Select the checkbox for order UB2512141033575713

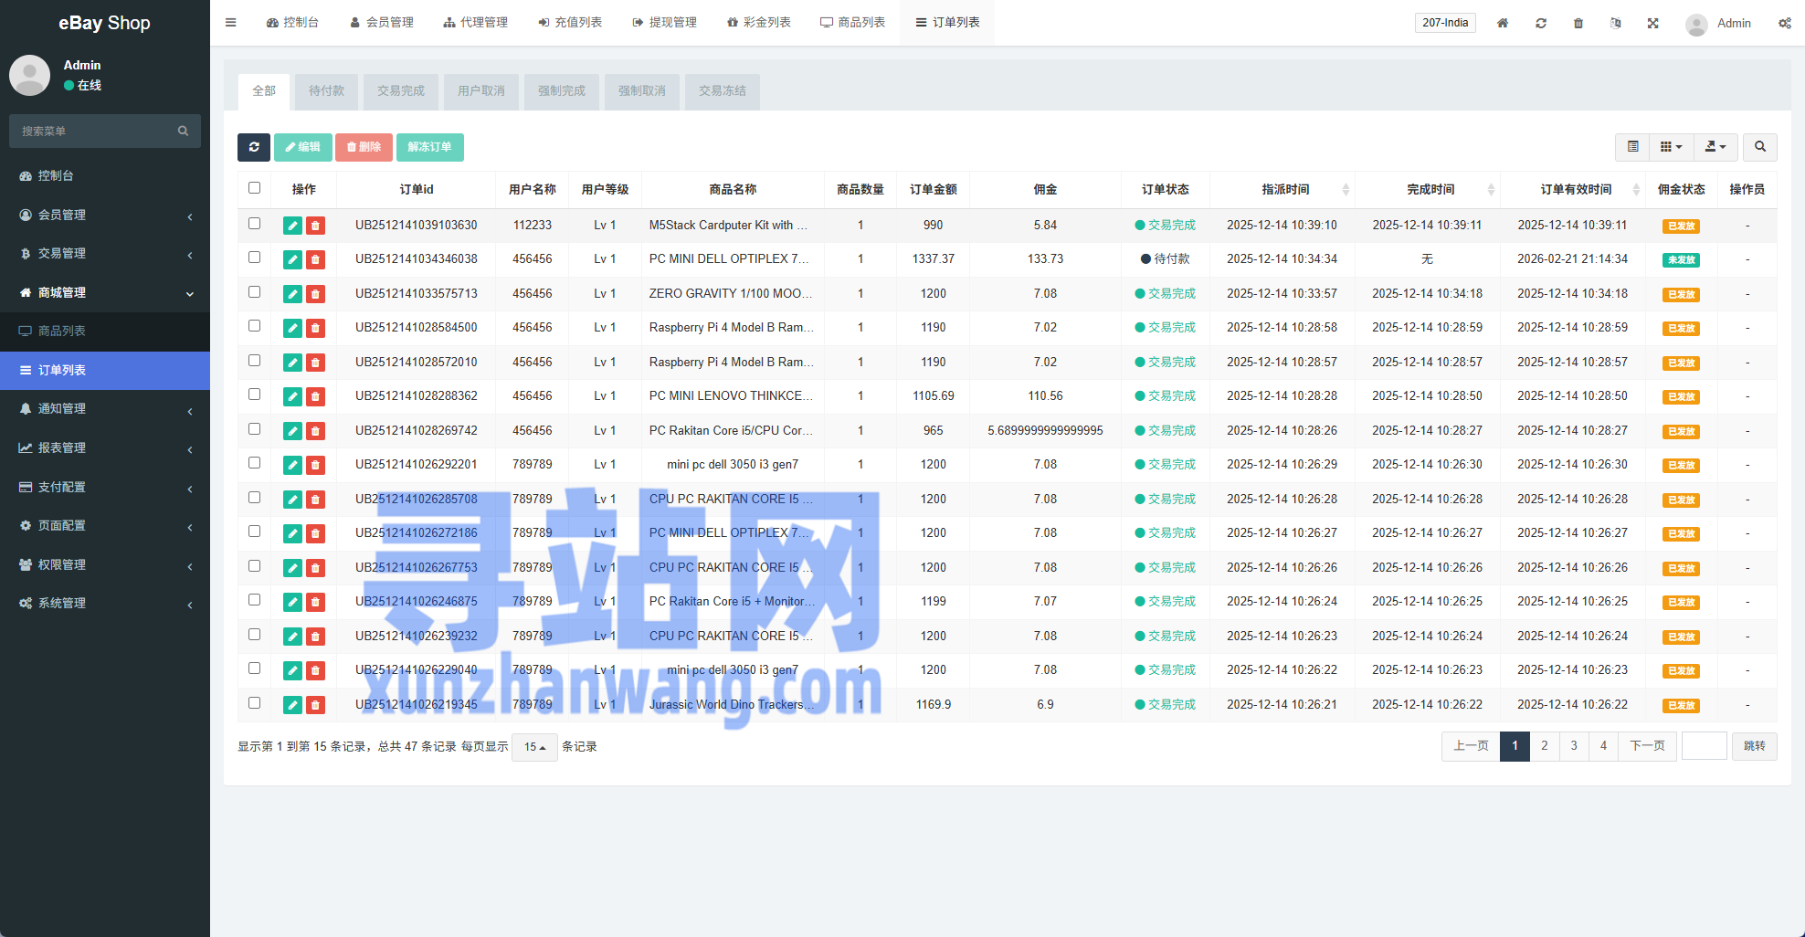point(255,292)
